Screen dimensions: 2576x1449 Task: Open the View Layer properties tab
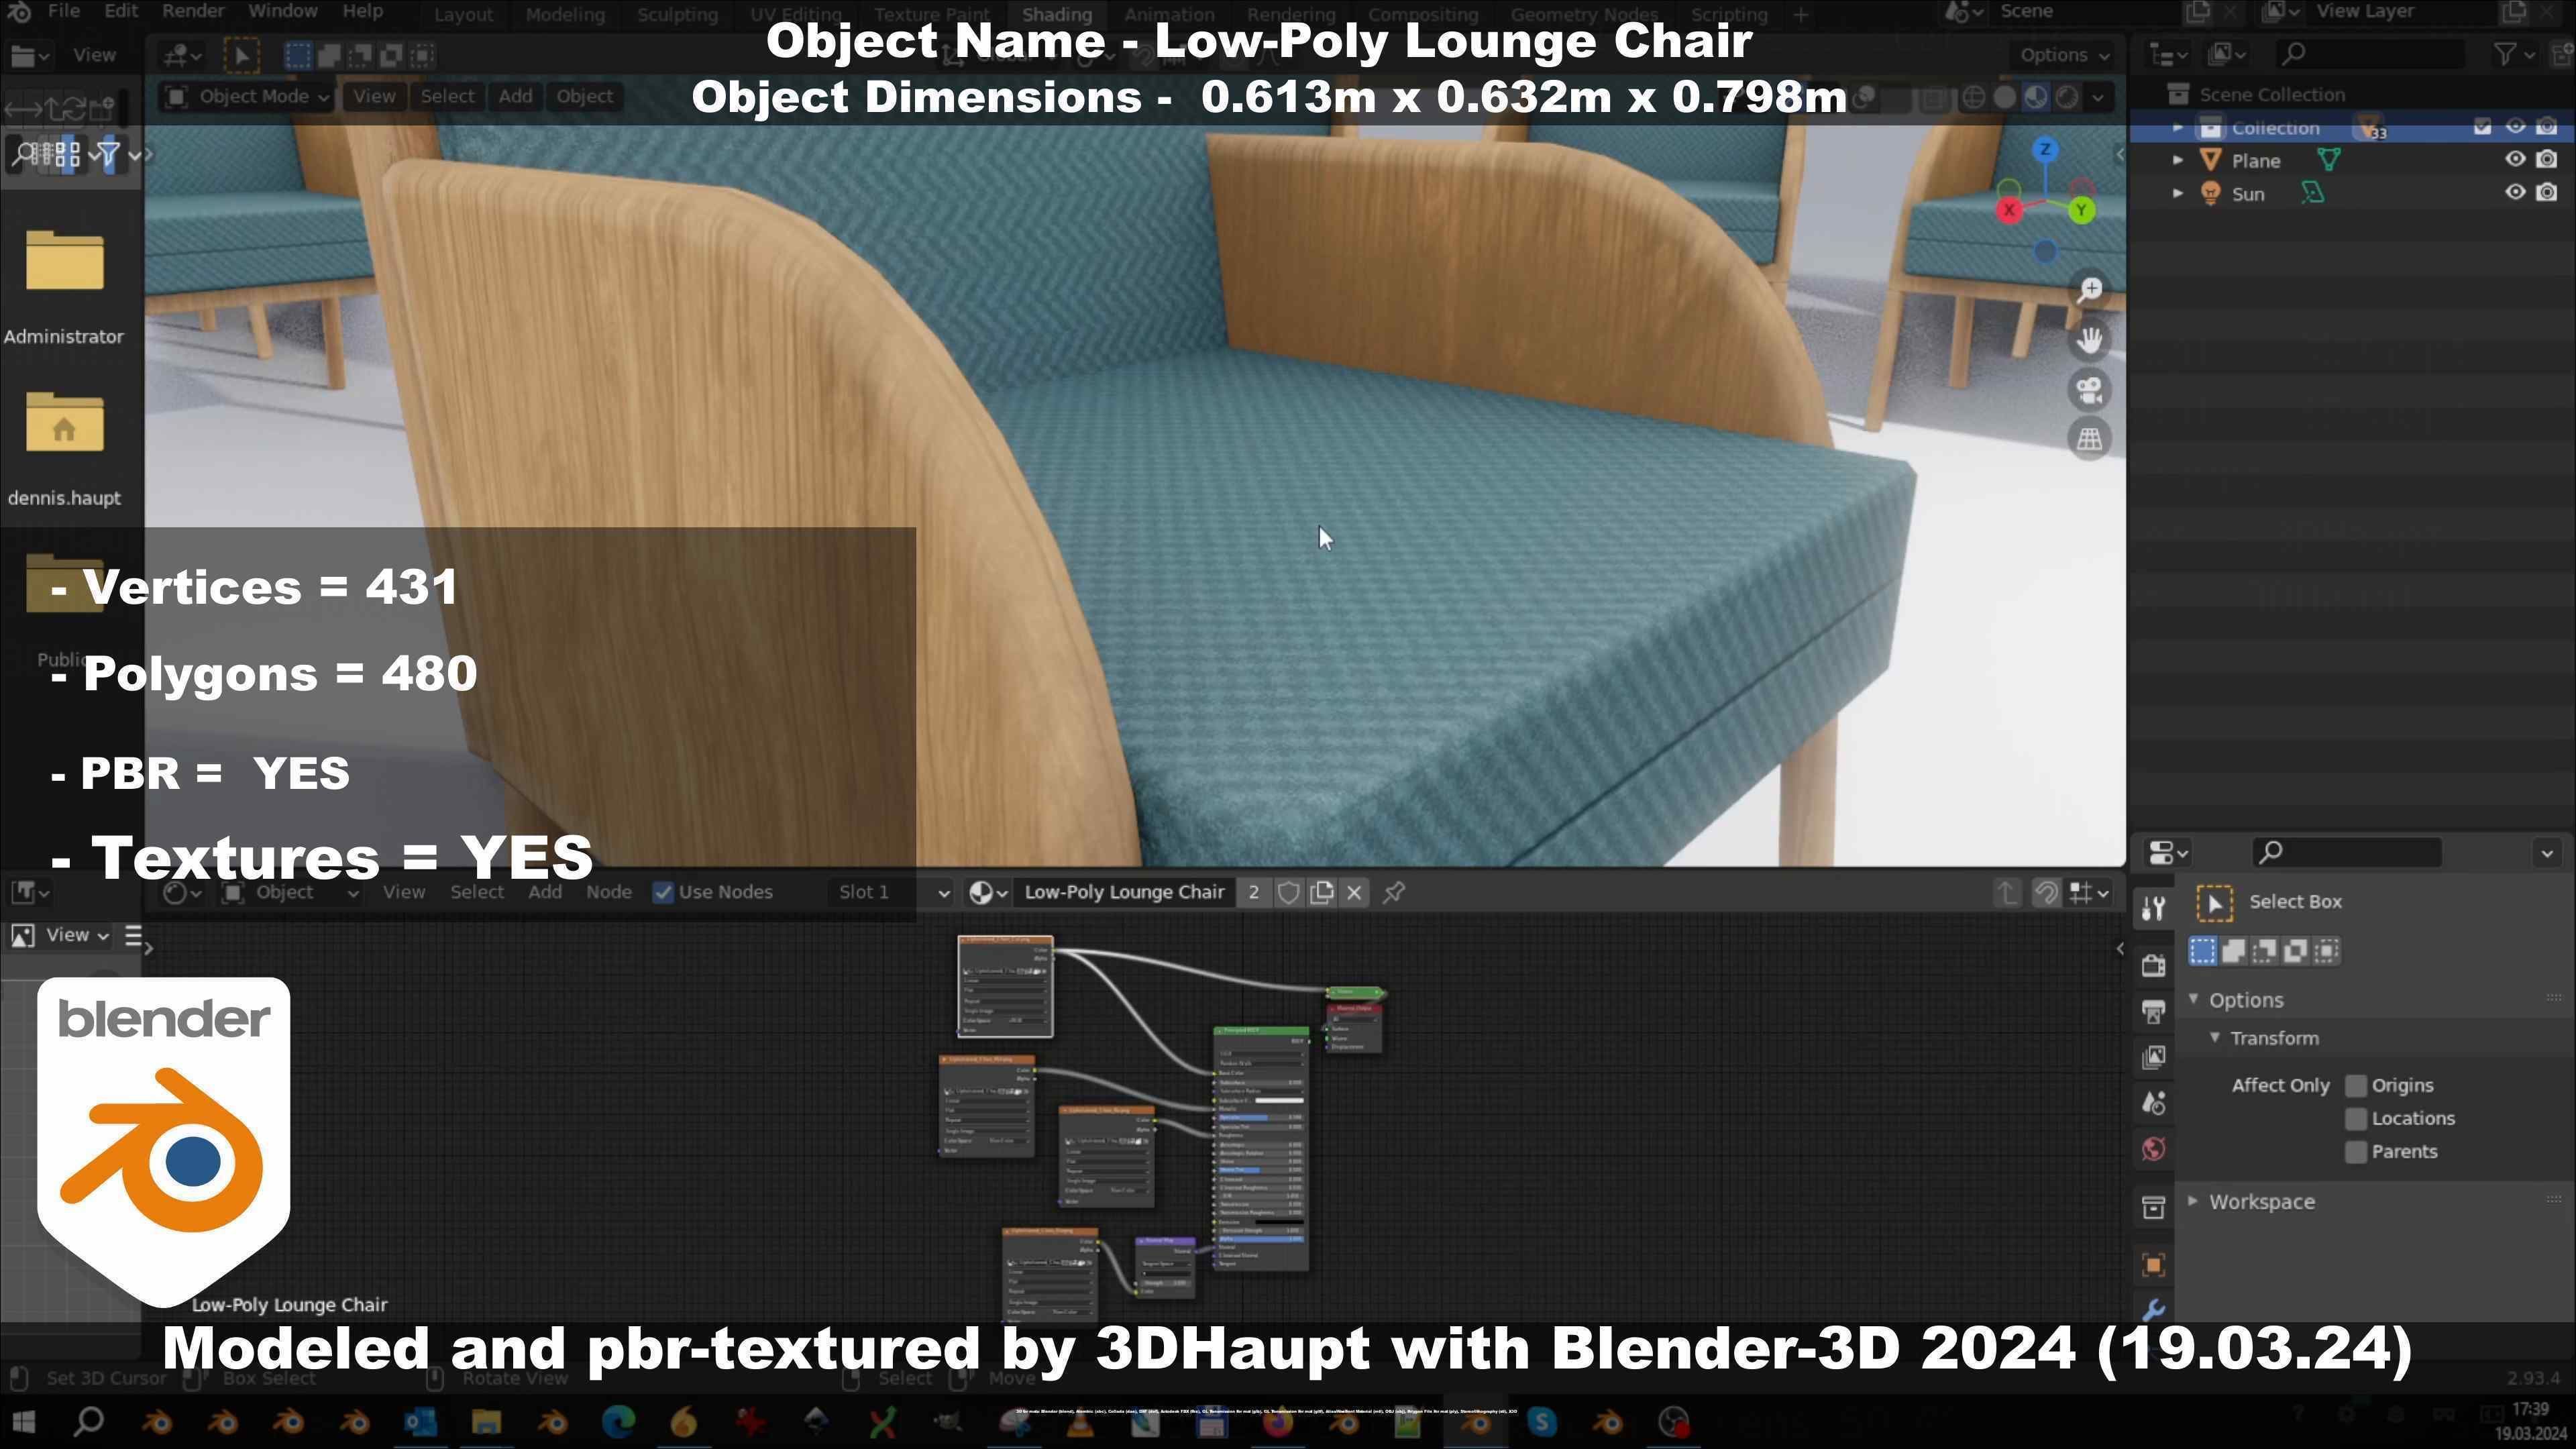tap(2153, 1057)
